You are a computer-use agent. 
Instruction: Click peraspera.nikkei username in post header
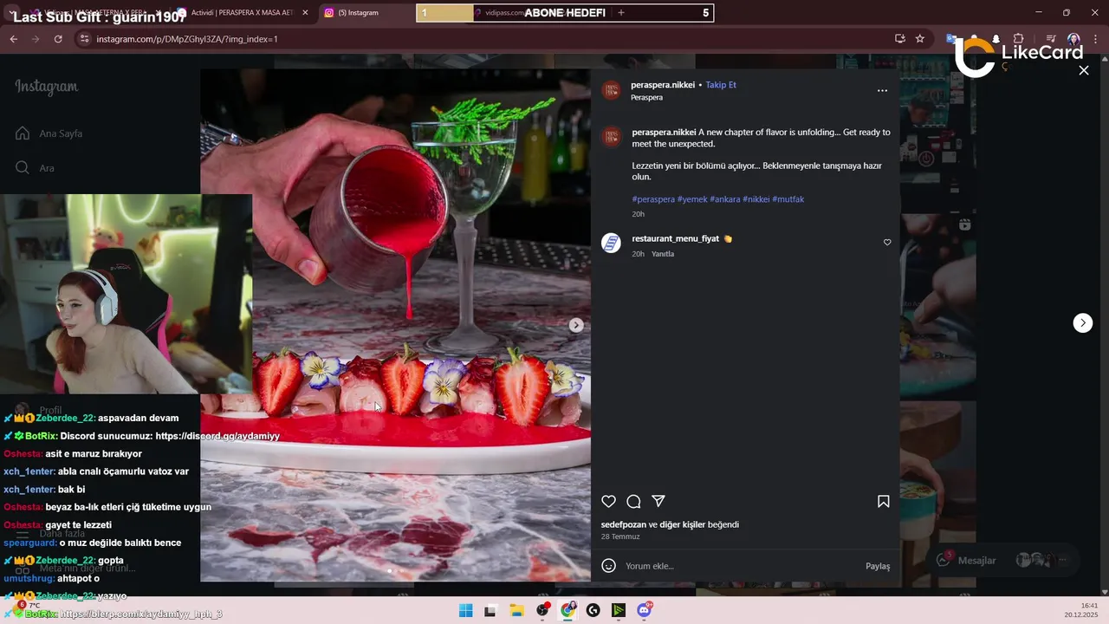(x=663, y=85)
